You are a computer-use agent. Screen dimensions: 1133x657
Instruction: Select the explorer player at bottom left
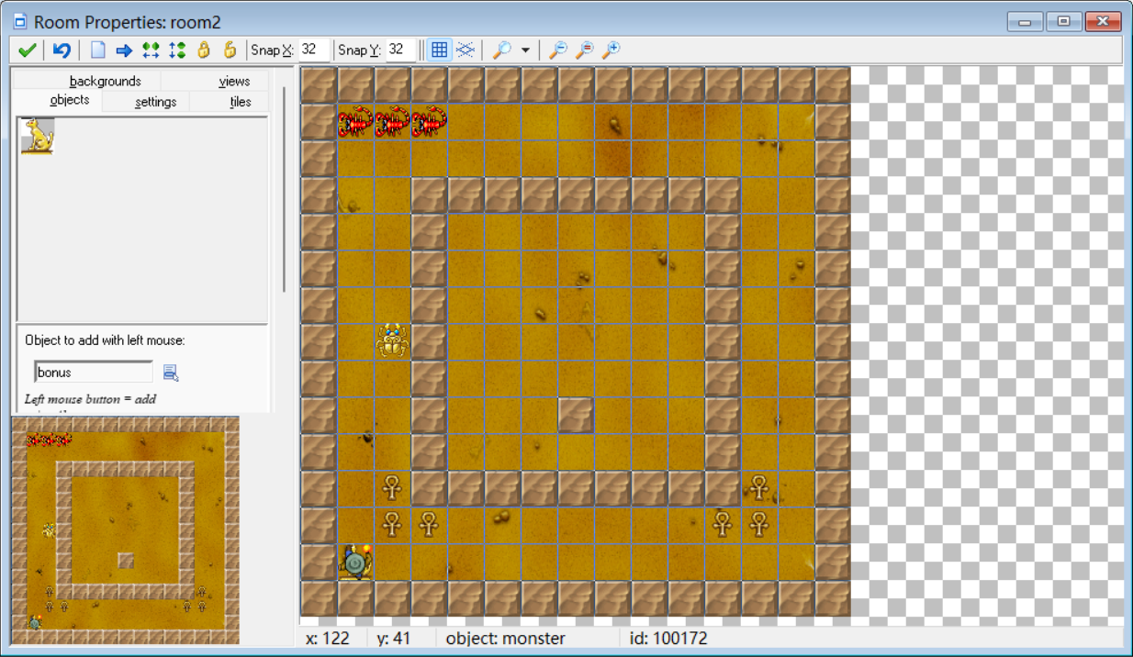click(355, 562)
